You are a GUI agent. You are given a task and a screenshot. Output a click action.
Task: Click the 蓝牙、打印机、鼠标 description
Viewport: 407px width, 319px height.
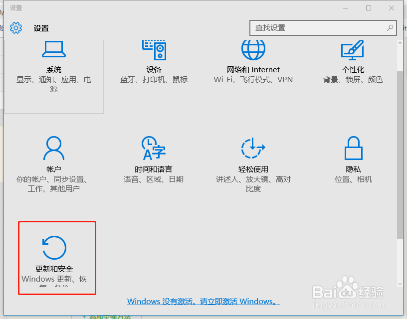pos(154,79)
